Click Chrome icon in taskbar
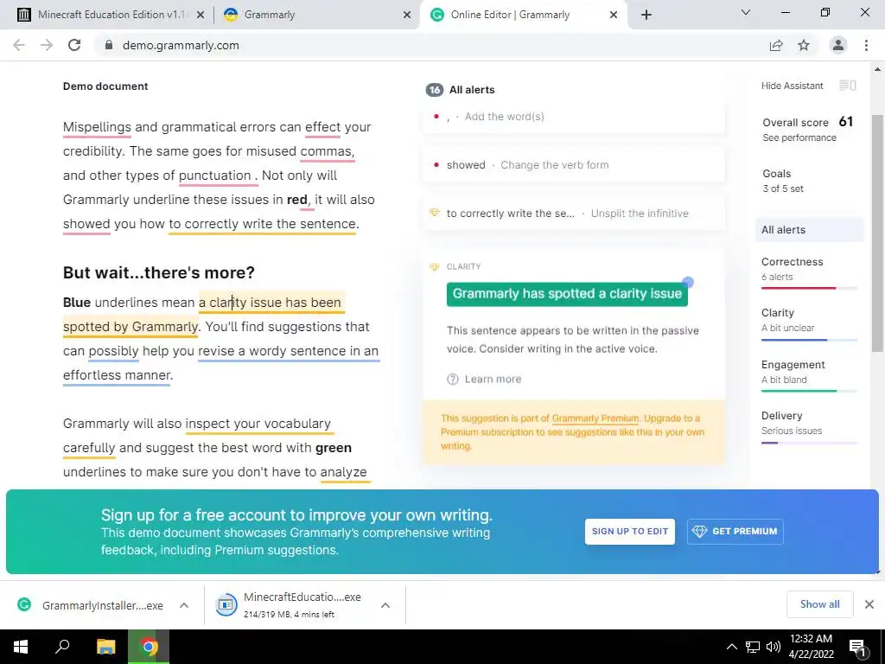The image size is (885, 664). 149,647
